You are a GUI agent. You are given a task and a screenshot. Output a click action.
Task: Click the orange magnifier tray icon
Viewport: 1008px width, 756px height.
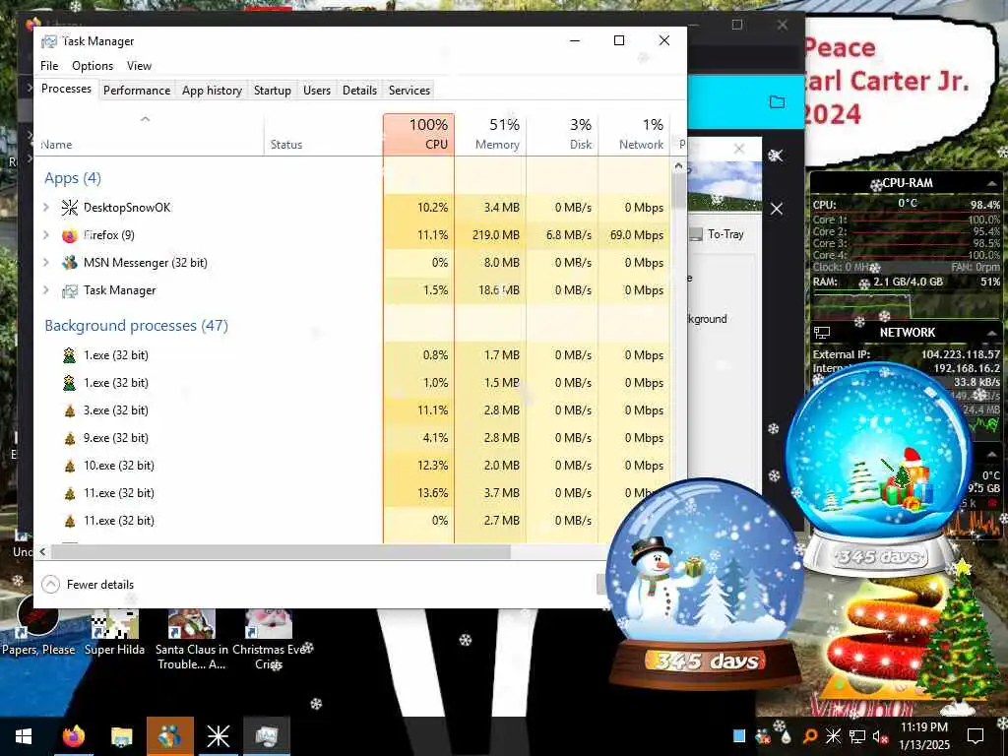pyautogui.click(x=809, y=736)
